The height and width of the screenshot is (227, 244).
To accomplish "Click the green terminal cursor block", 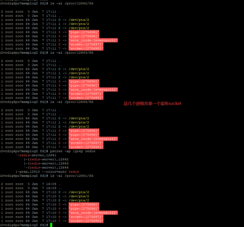I will pos(51,225).
